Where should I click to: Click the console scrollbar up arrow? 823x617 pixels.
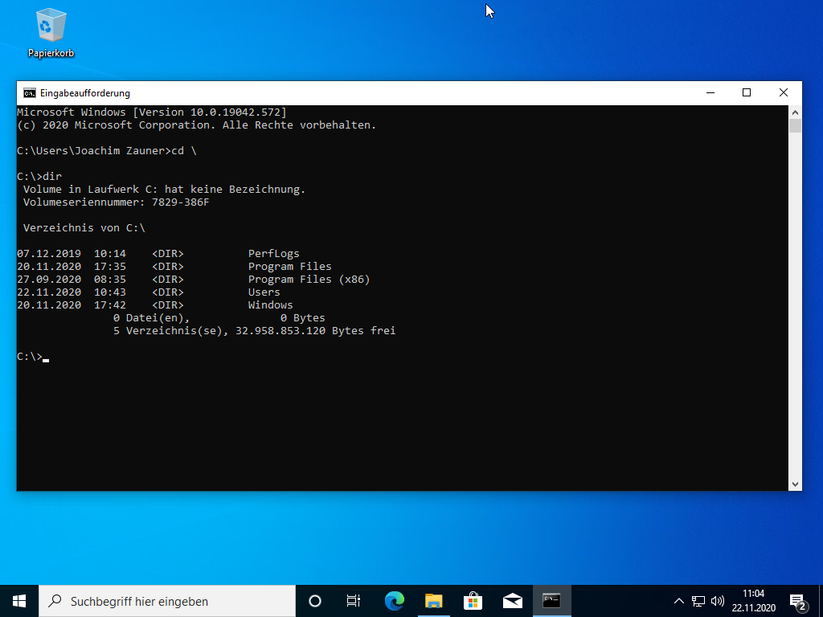coord(795,112)
